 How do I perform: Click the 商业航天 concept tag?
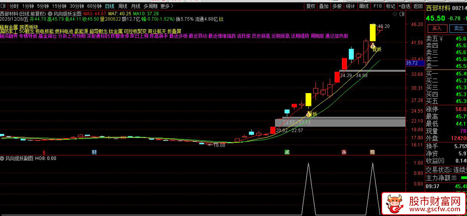point(157,31)
